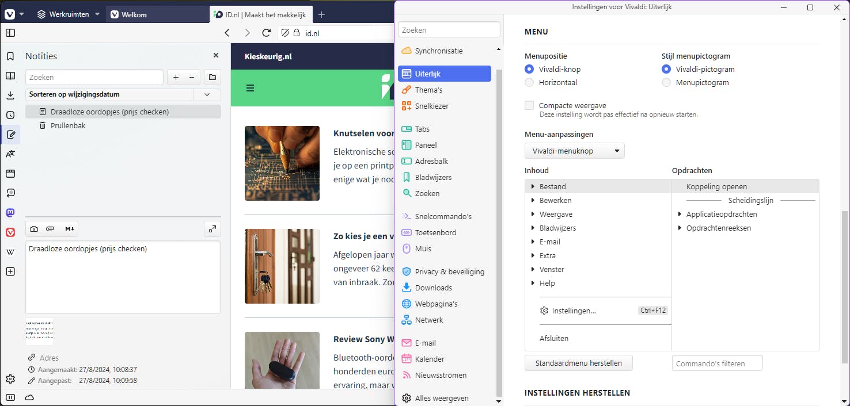Open the History panel in the sidebar
Image resolution: width=850 pixels, height=406 pixels.
pos(10,114)
